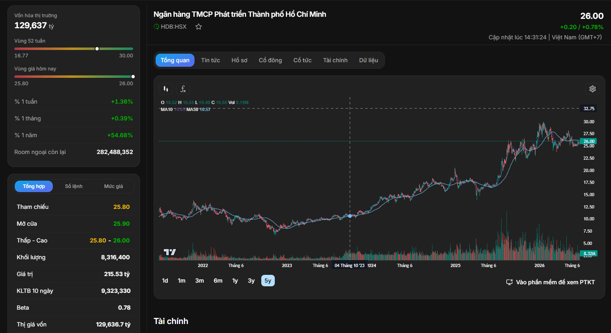This screenshot has height=333, width=611.
Task: Click the monitor icon beside PTKT link
Action: pos(509,282)
